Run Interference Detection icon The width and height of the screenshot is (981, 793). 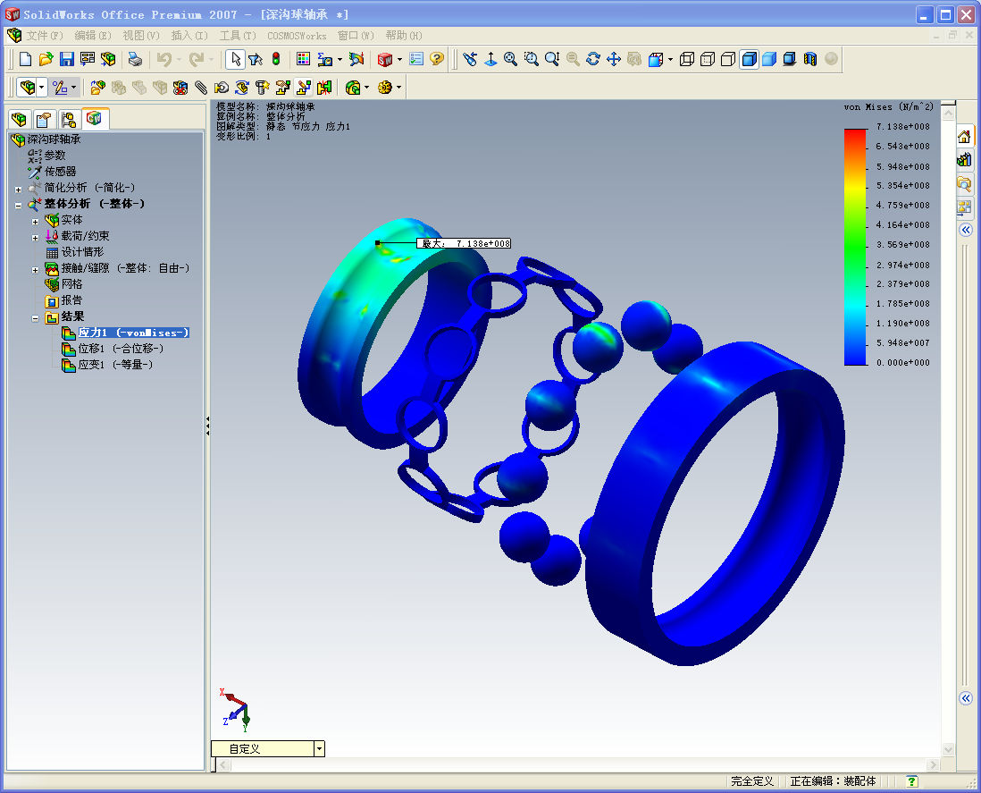pyautogui.click(x=324, y=88)
